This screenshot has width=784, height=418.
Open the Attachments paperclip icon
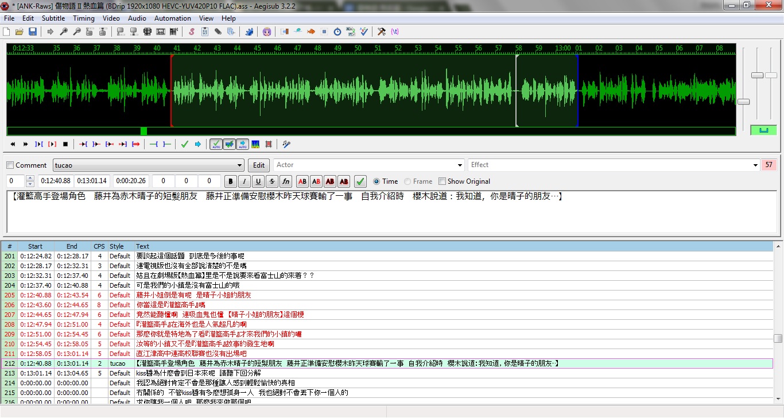pos(218,32)
